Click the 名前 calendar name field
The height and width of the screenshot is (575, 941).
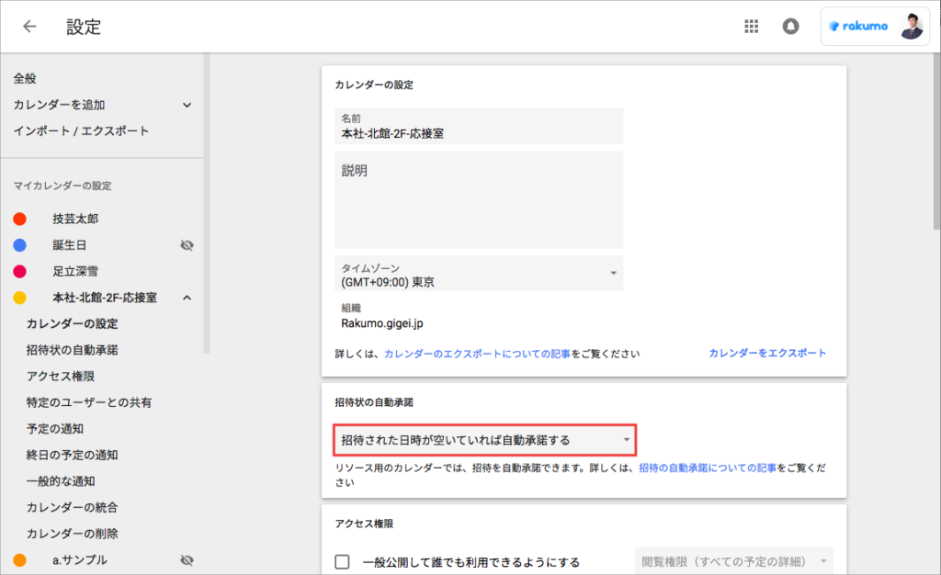tap(479, 127)
